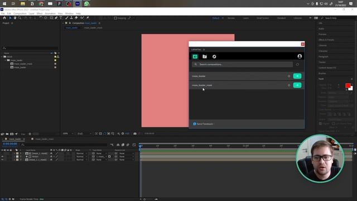
Task: Open the Graph Editor in timeline
Action: click(134, 145)
